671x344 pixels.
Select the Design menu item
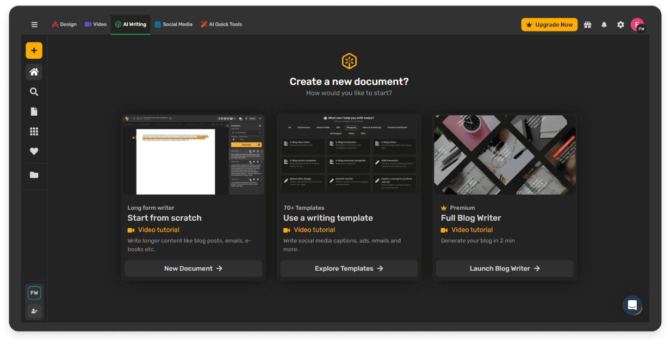[x=64, y=24]
